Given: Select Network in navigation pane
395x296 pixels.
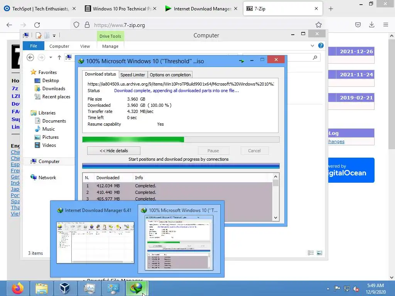Looking at the screenshot, I should coord(47,177).
